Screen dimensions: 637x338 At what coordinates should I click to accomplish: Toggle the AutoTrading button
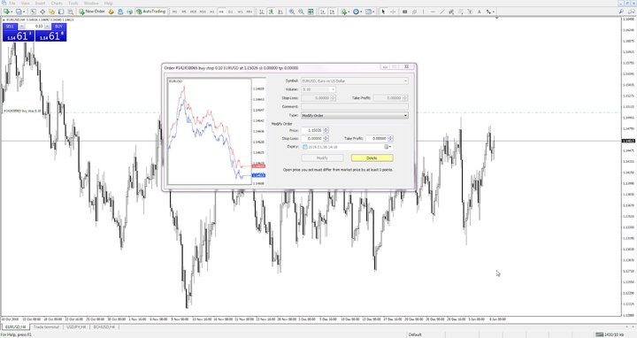[150, 12]
